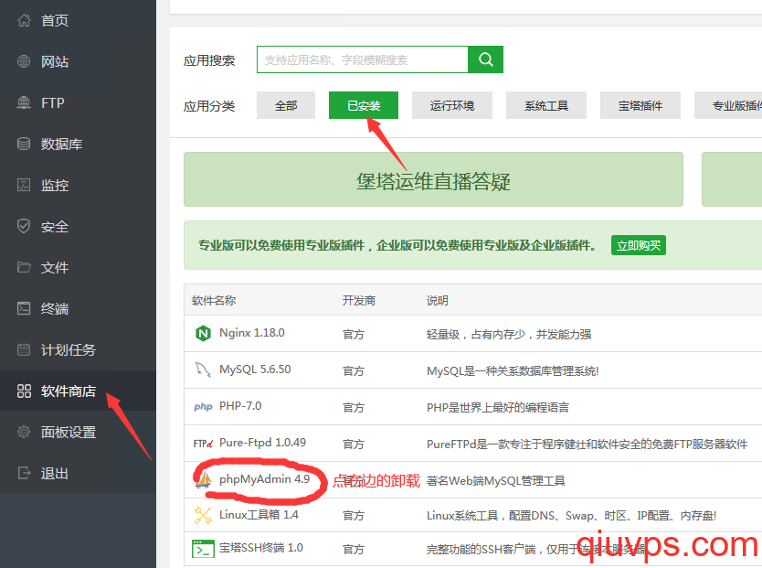Open the 网站 sidebar menu item
Image resolution: width=762 pixels, height=568 pixels.
point(78,61)
